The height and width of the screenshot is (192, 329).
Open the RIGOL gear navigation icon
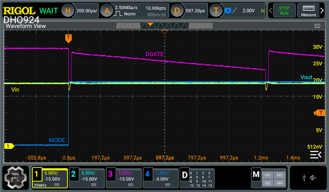[15, 178]
